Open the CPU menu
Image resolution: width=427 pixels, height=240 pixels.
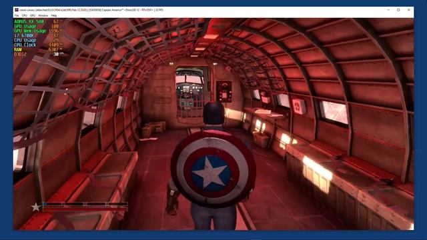[24, 15]
